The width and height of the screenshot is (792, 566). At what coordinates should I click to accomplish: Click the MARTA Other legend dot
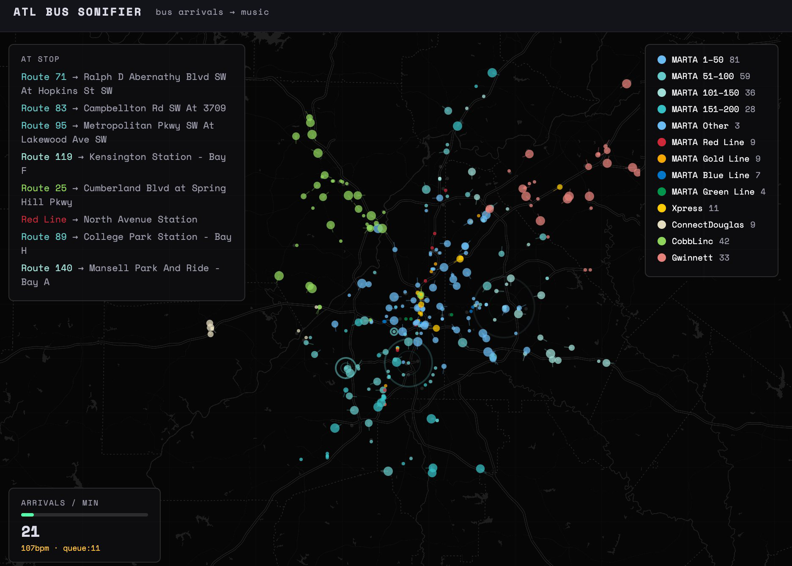pos(662,126)
